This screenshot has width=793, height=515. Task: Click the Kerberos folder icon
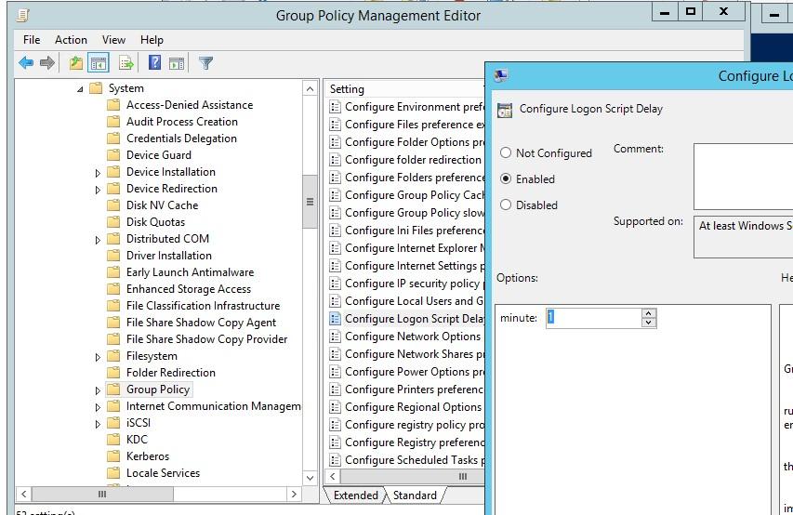tap(113, 456)
